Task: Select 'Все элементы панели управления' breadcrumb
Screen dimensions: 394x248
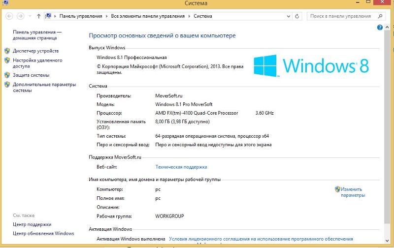Action: click(x=148, y=16)
